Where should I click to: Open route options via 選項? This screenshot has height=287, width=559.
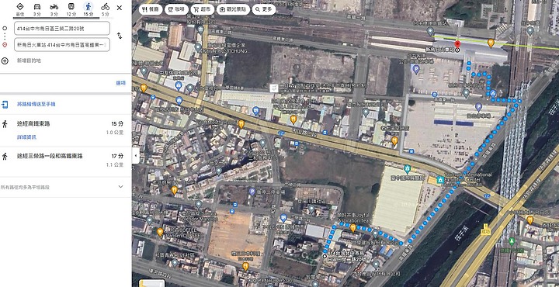pos(121,83)
